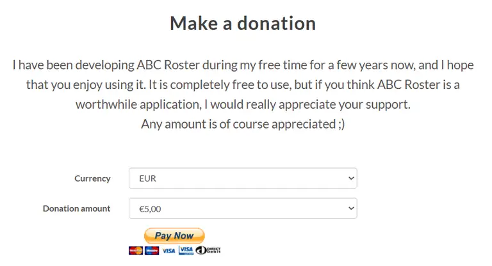This screenshot has width=492, height=266.
Task: Click the "Any amount is of course appreciated" line
Action: coord(237,124)
